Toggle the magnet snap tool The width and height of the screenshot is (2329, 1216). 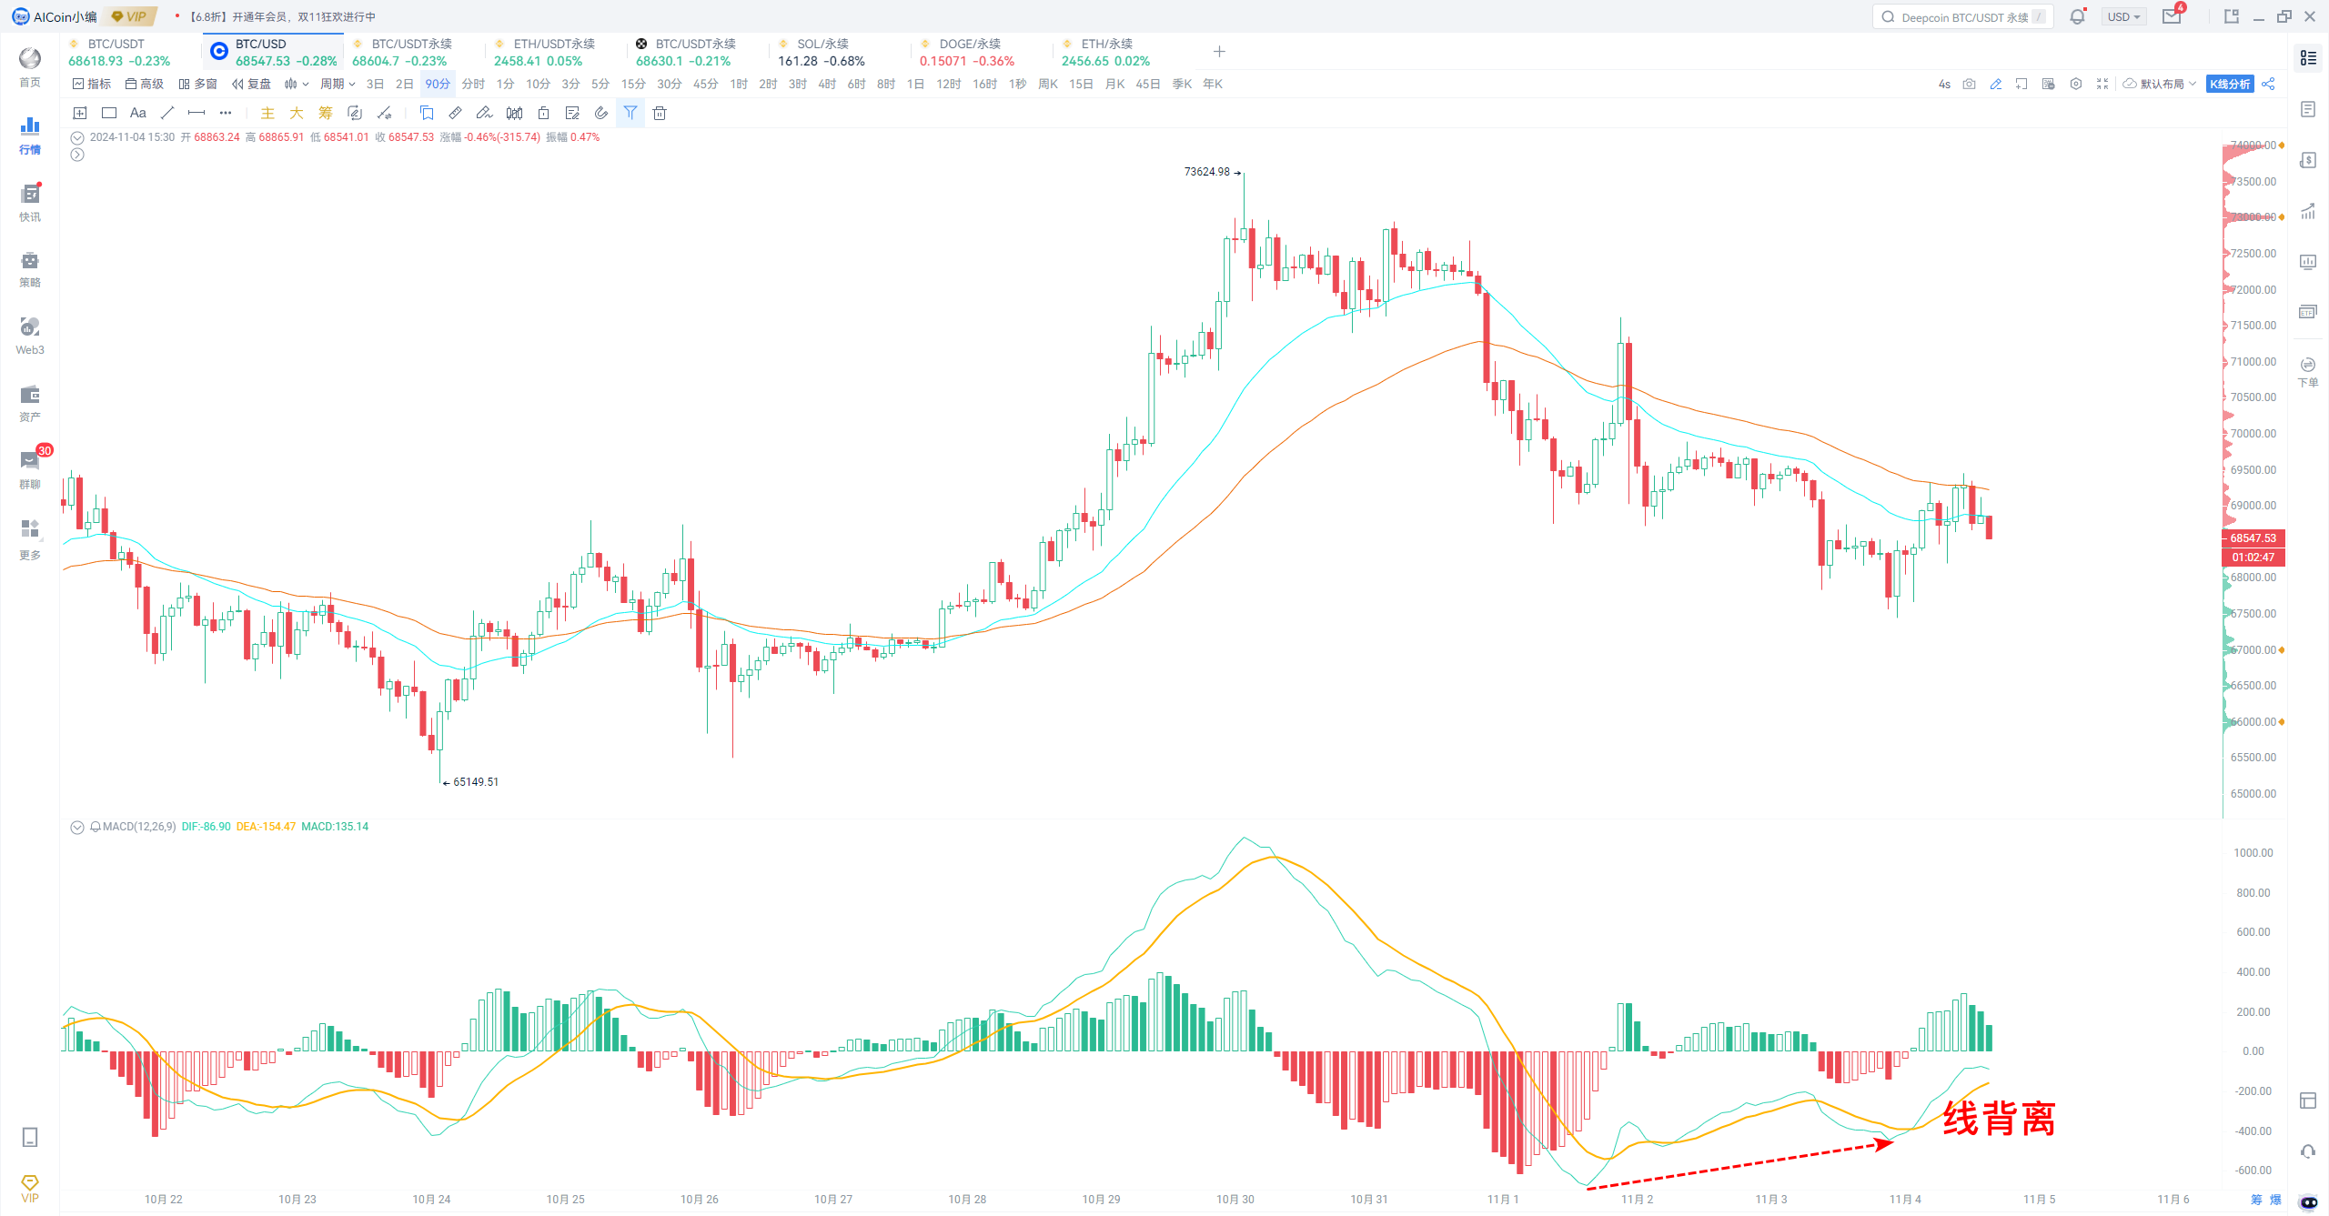(x=601, y=113)
